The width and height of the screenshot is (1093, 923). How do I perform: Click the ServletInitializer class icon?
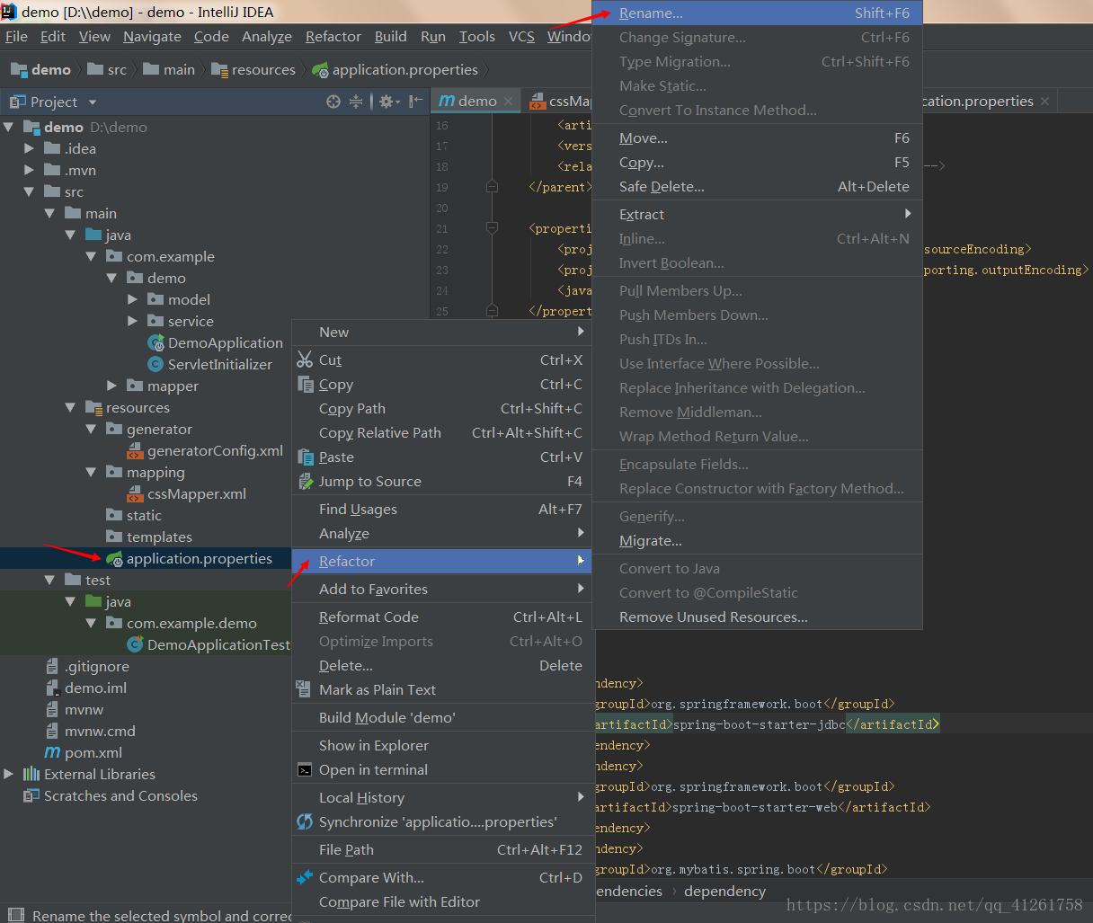pyautogui.click(x=156, y=364)
